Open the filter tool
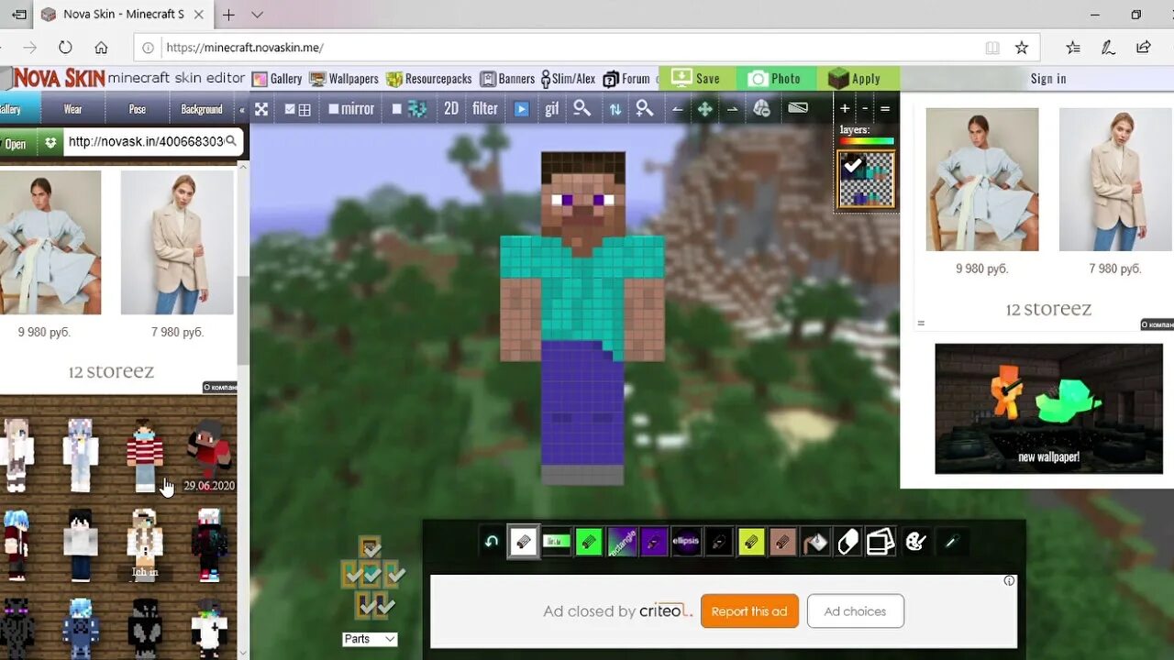1174x660 pixels. (x=485, y=108)
